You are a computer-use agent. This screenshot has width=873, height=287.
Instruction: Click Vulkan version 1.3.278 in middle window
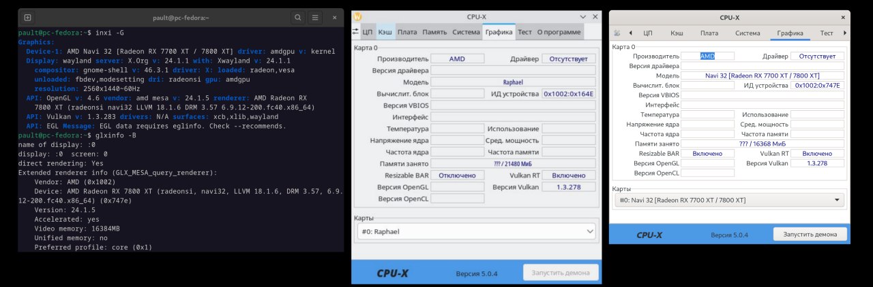(x=568, y=187)
